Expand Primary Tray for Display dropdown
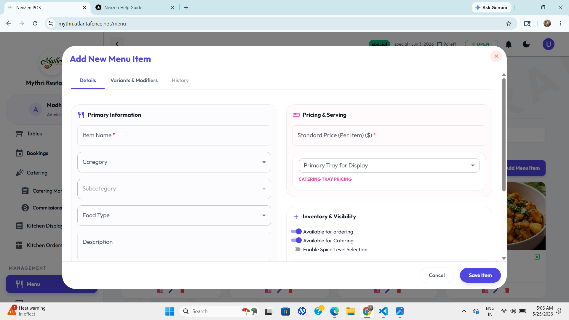The width and height of the screenshot is (569, 320). 389,166
